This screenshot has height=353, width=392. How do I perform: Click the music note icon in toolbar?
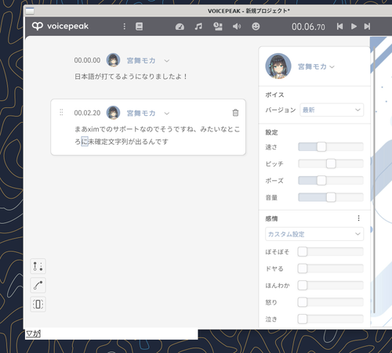point(198,27)
